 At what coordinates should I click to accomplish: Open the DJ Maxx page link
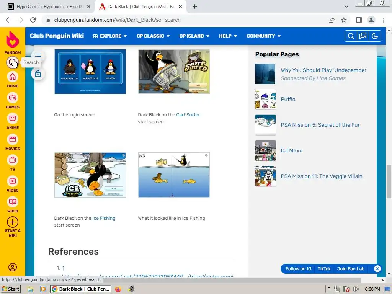291,151
